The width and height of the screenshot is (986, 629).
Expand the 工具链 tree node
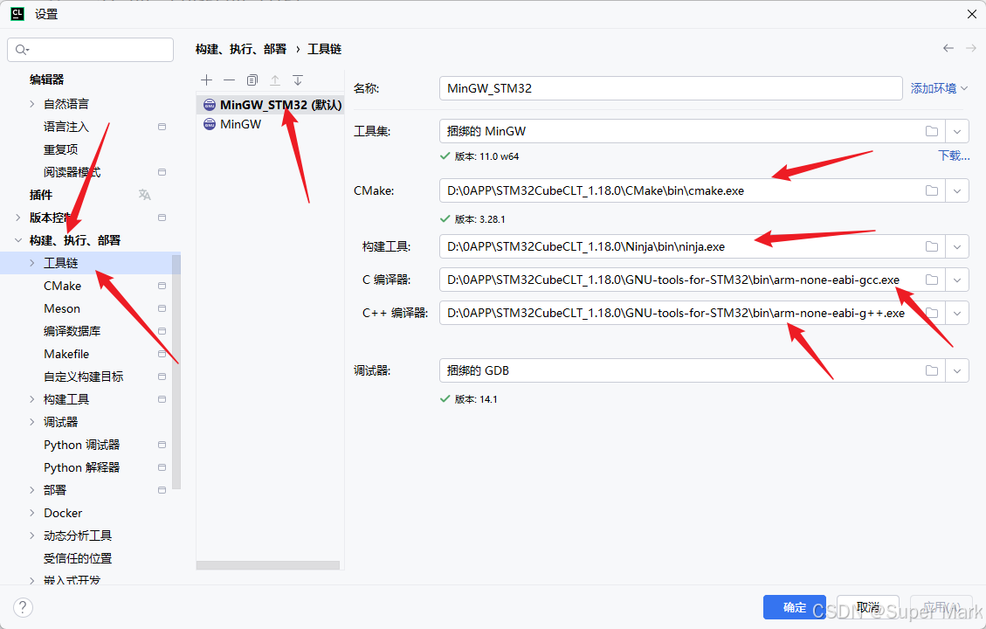[32, 263]
